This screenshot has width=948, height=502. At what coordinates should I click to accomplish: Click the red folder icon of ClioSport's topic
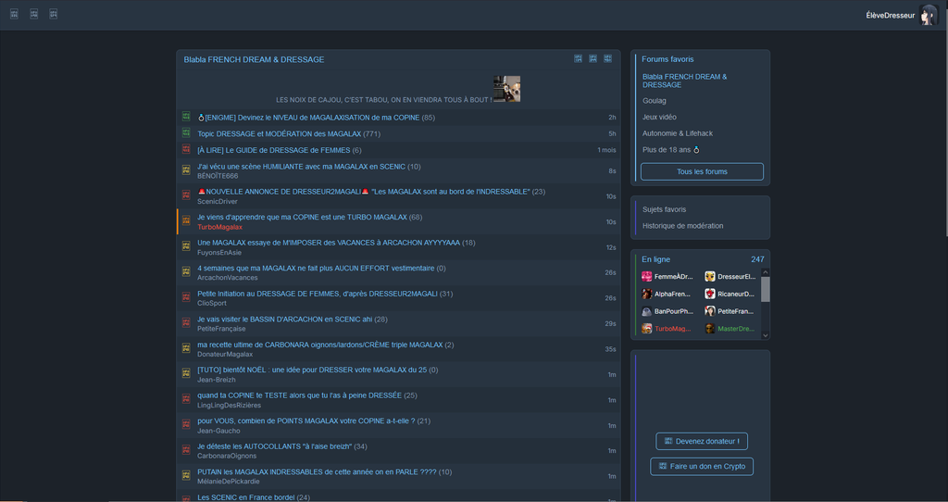pos(186,297)
